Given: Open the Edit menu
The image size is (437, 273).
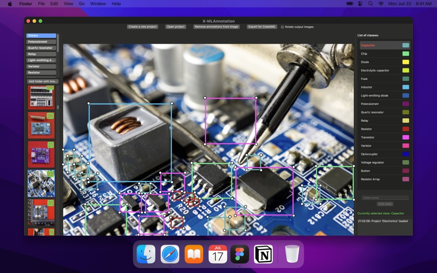Looking at the screenshot, I should [x=54, y=4].
